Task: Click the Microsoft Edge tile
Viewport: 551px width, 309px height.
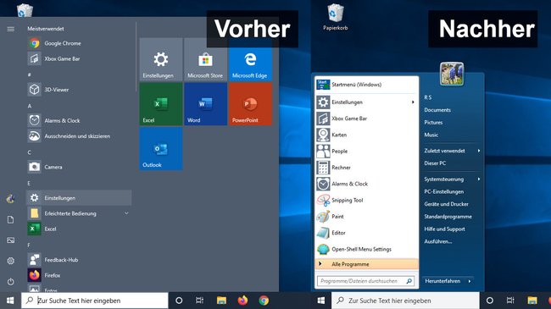Action: (x=250, y=60)
